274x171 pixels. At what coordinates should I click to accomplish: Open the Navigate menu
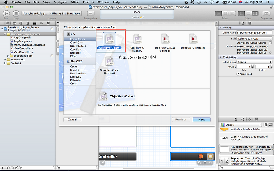[x=60, y=2]
